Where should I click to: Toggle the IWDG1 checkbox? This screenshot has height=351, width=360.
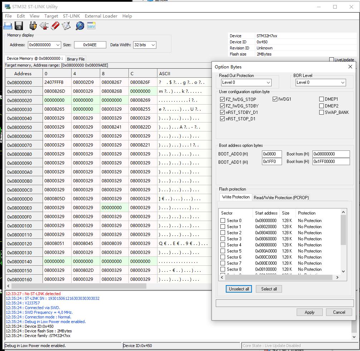(275, 99)
